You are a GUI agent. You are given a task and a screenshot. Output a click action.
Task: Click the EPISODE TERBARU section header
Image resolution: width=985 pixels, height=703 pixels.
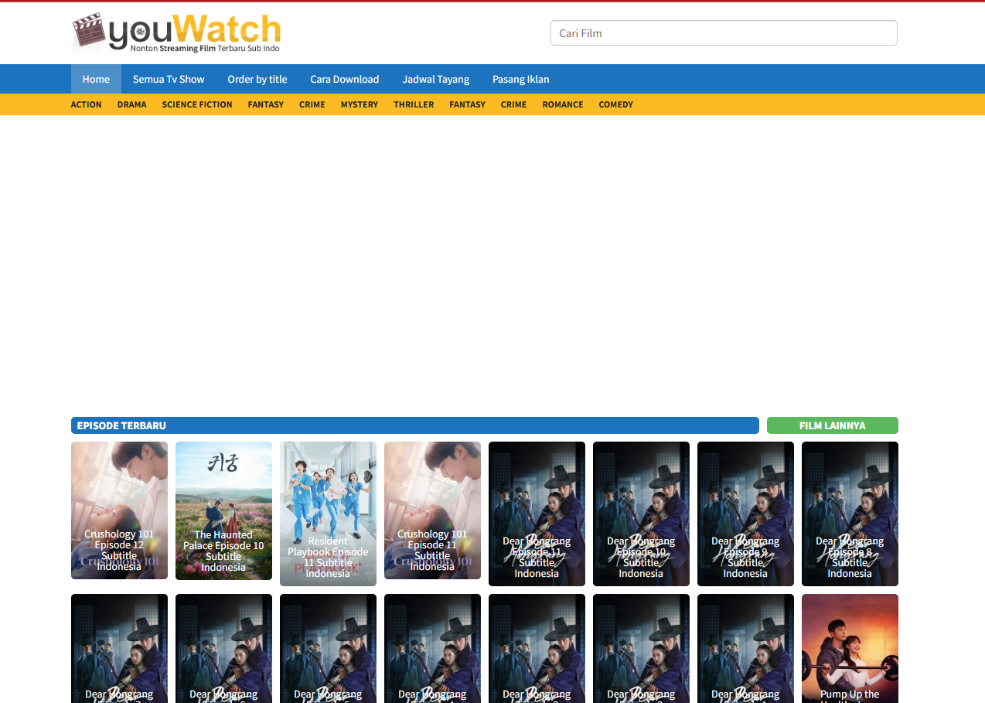tap(415, 425)
